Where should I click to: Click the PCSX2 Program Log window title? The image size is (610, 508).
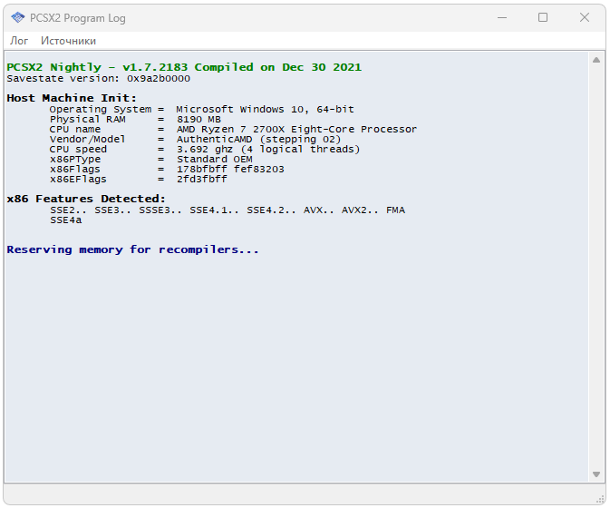[x=78, y=18]
